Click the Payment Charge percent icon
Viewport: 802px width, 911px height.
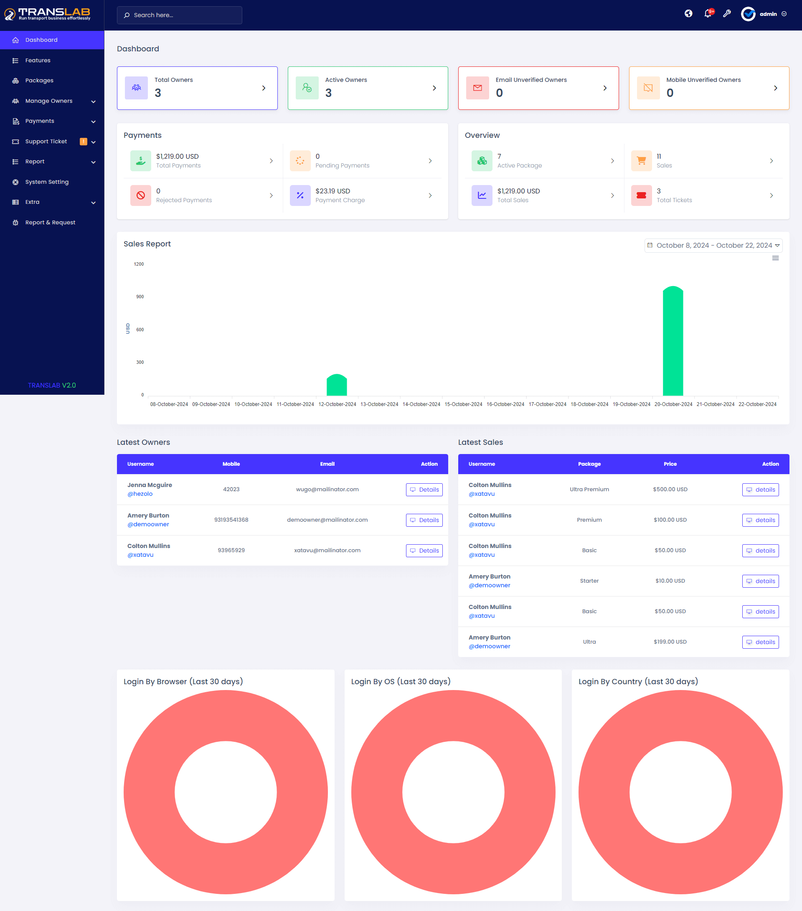pyautogui.click(x=300, y=195)
